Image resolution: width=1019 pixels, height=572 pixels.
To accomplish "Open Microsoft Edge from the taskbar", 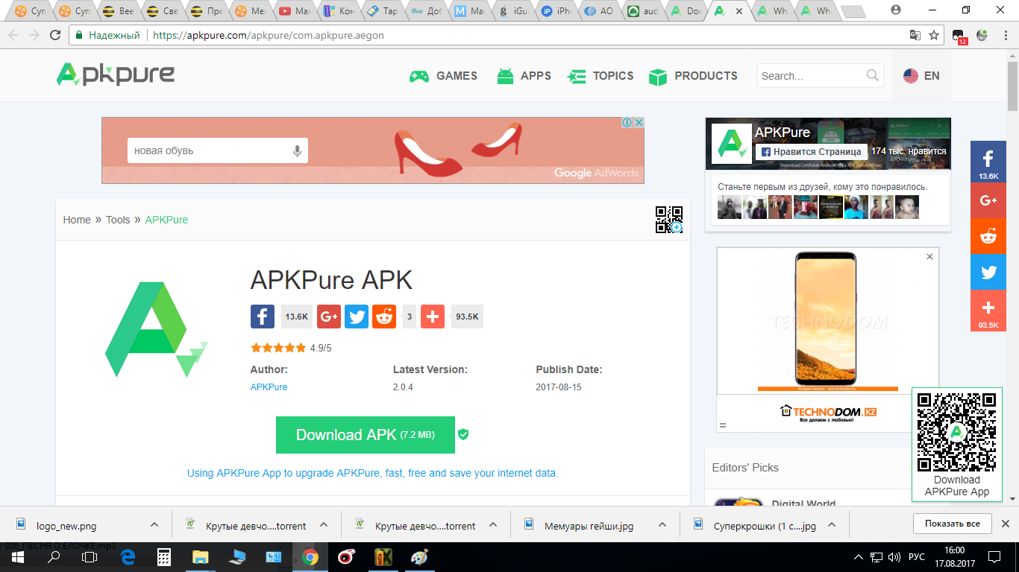I will click(128, 557).
